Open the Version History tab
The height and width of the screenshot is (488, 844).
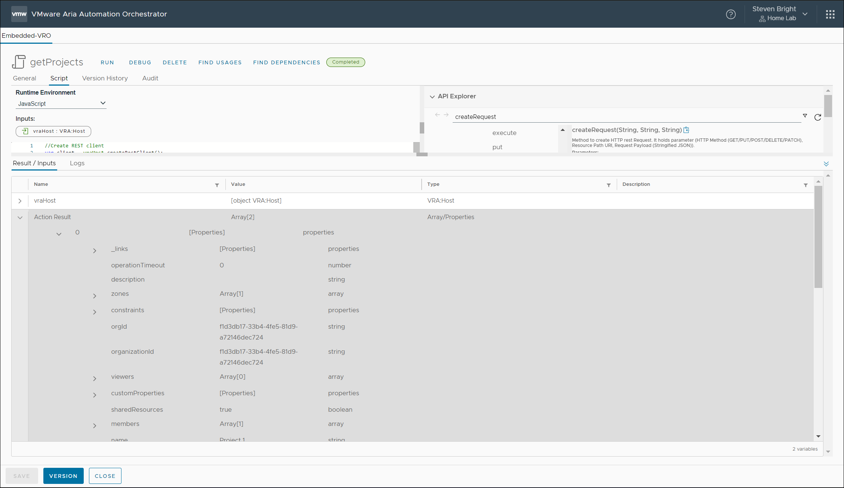click(x=105, y=78)
